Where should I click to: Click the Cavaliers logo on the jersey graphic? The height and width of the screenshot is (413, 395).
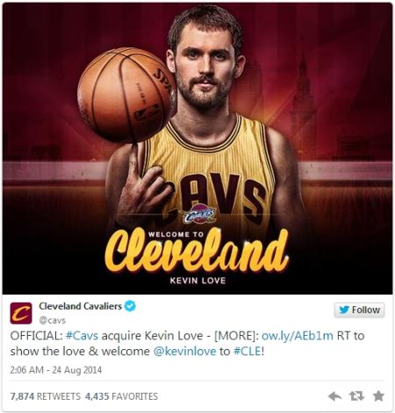[198, 216]
